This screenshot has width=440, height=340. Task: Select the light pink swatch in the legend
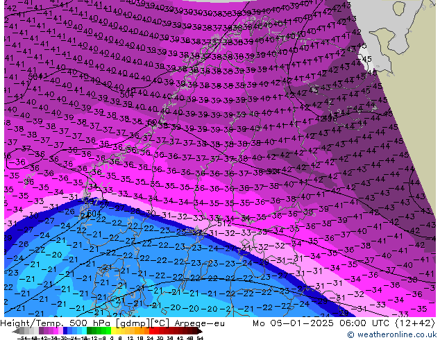pyautogui.click(x=60, y=330)
